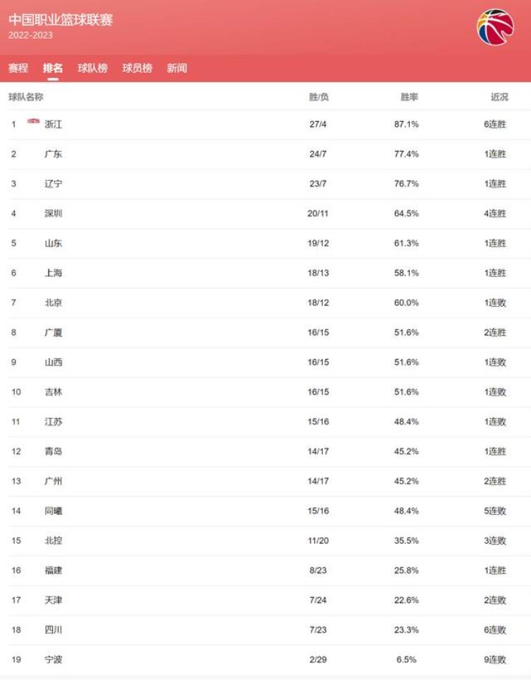The width and height of the screenshot is (531, 680).
Task: Click the 近况 column header
Action: coord(499,97)
